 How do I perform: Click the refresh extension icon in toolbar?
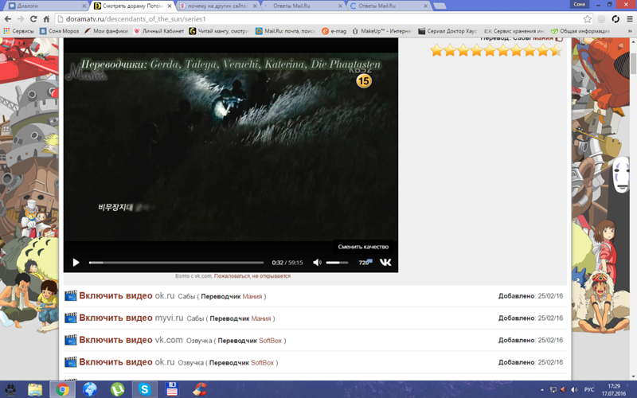616,19
